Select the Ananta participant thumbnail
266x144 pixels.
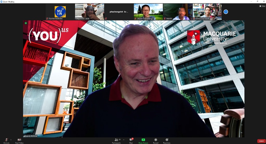178,12
